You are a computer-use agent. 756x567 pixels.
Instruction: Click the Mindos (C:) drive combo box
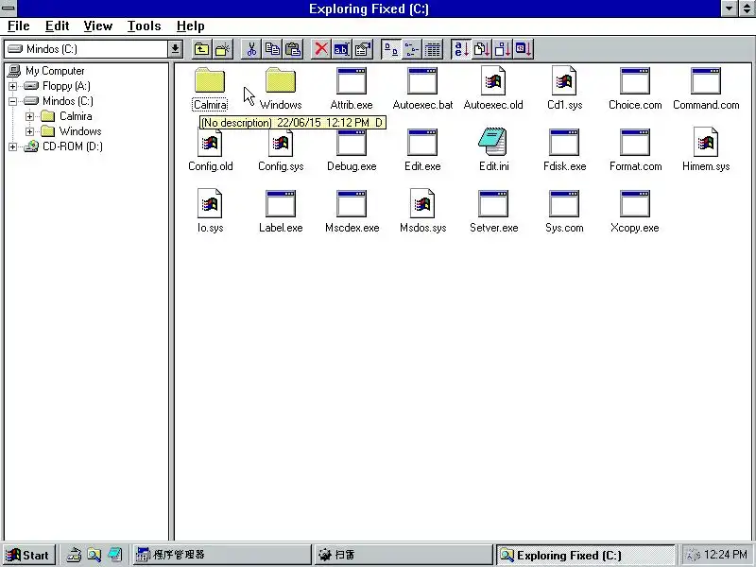coord(93,49)
